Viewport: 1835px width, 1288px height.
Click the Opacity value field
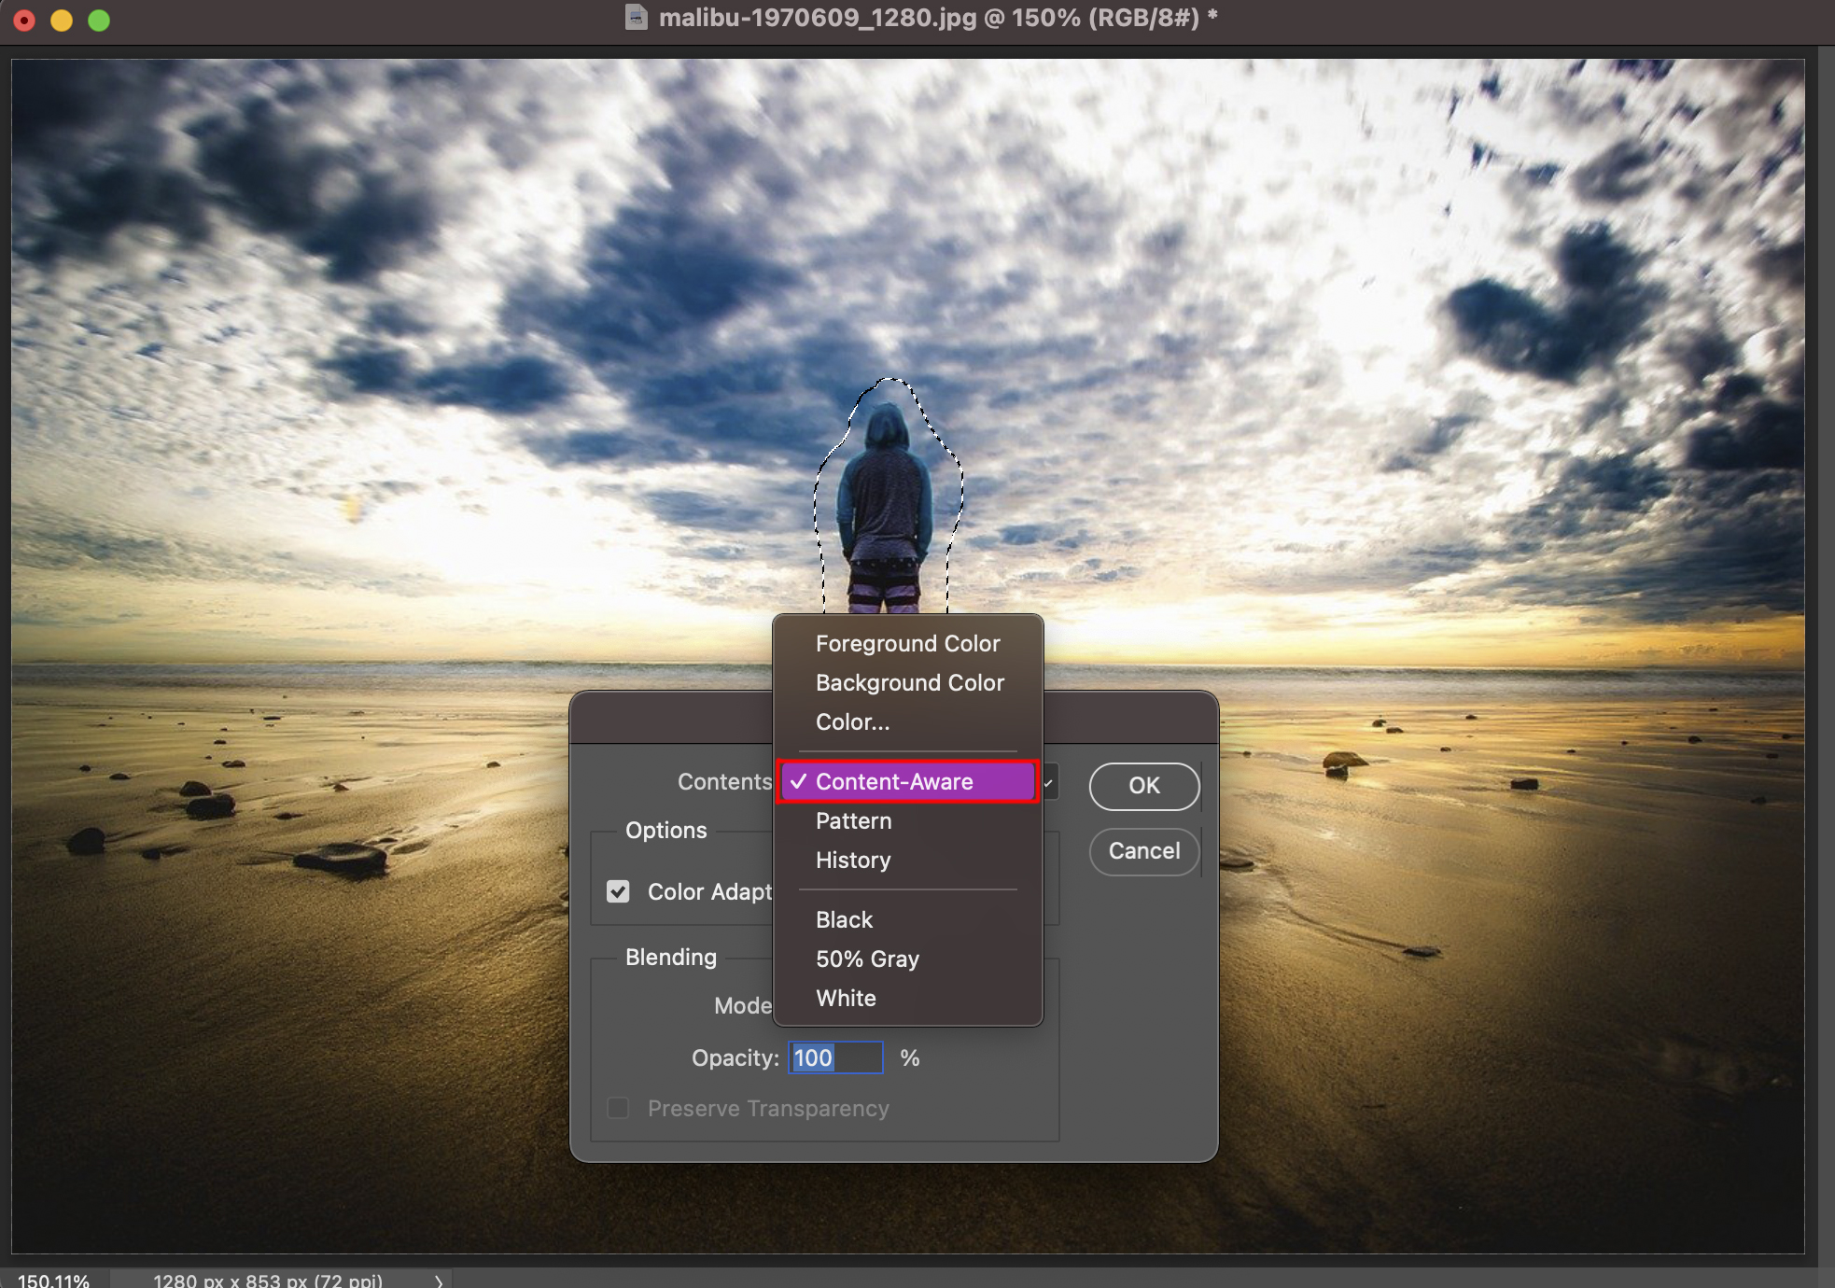click(x=835, y=1057)
